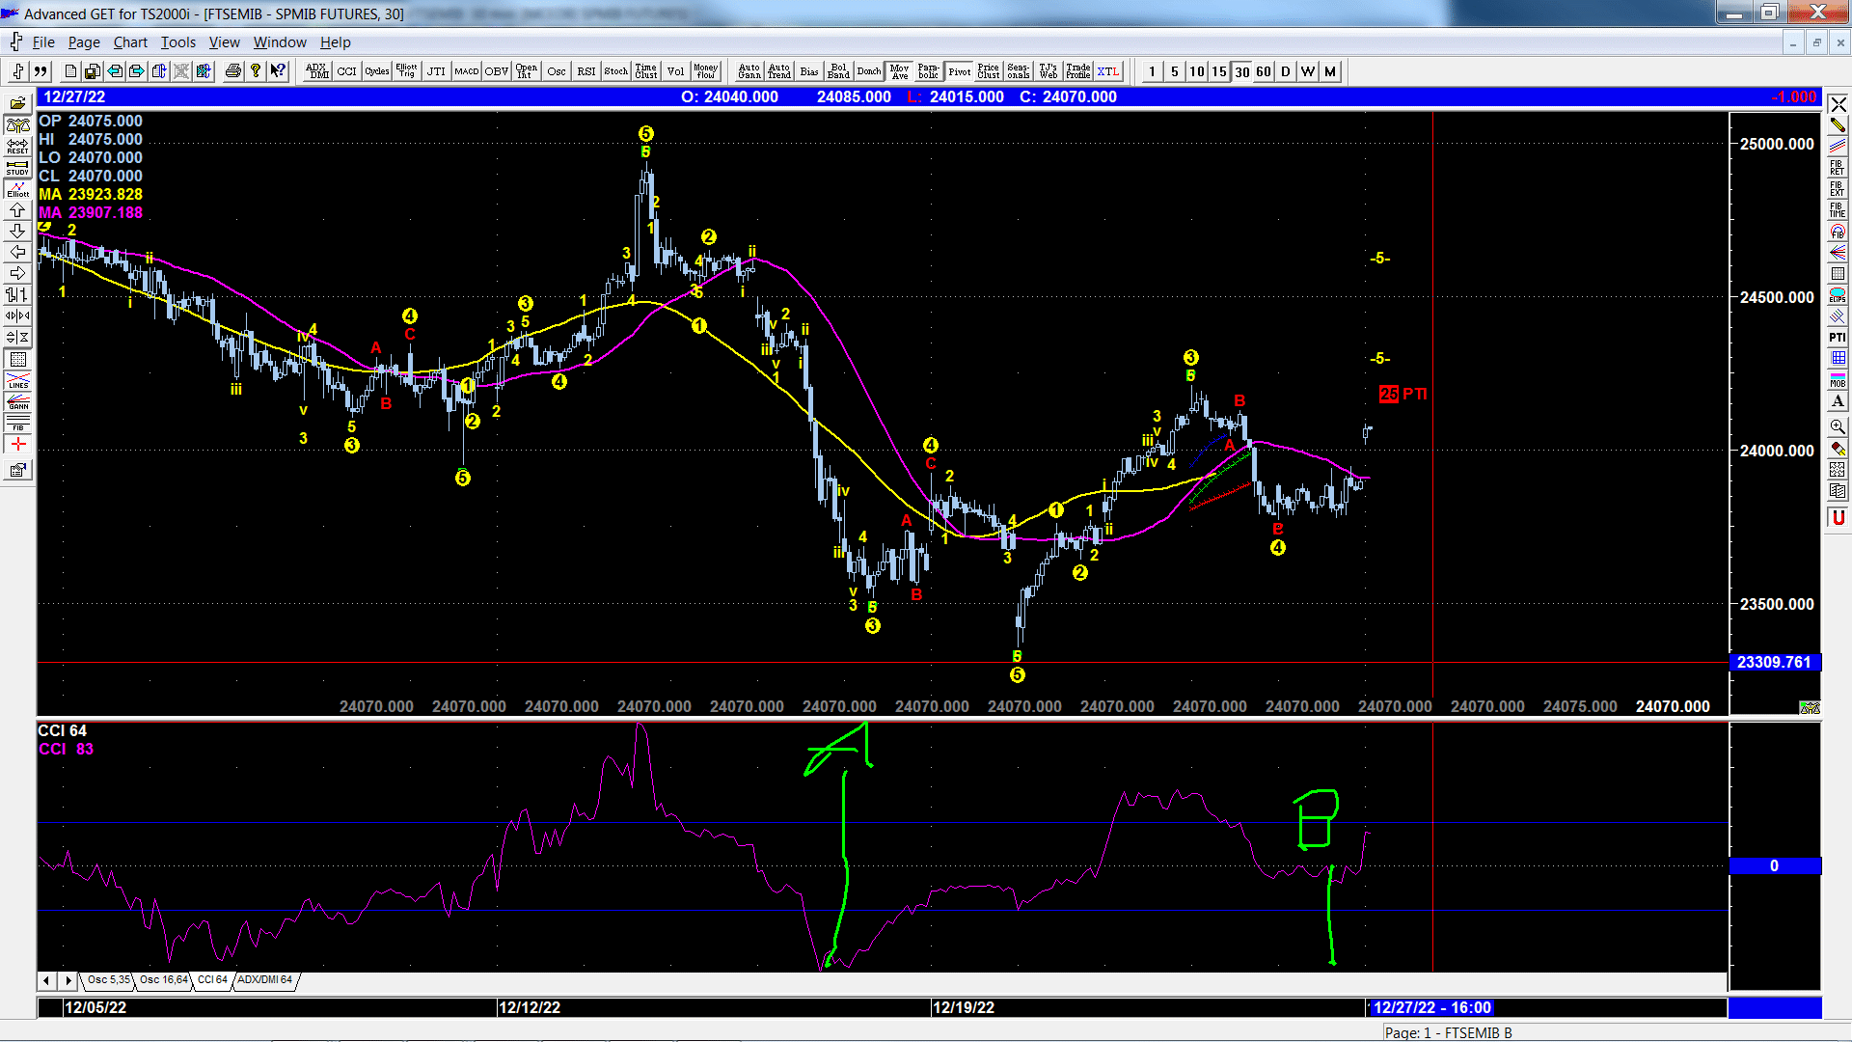Toggle the Elliott wave tool
The image size is (1852, 1042).
[x=17, y=189]
